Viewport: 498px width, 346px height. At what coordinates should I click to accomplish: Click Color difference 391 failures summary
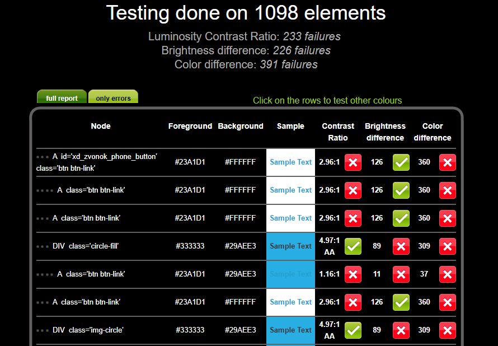(246, 64)
